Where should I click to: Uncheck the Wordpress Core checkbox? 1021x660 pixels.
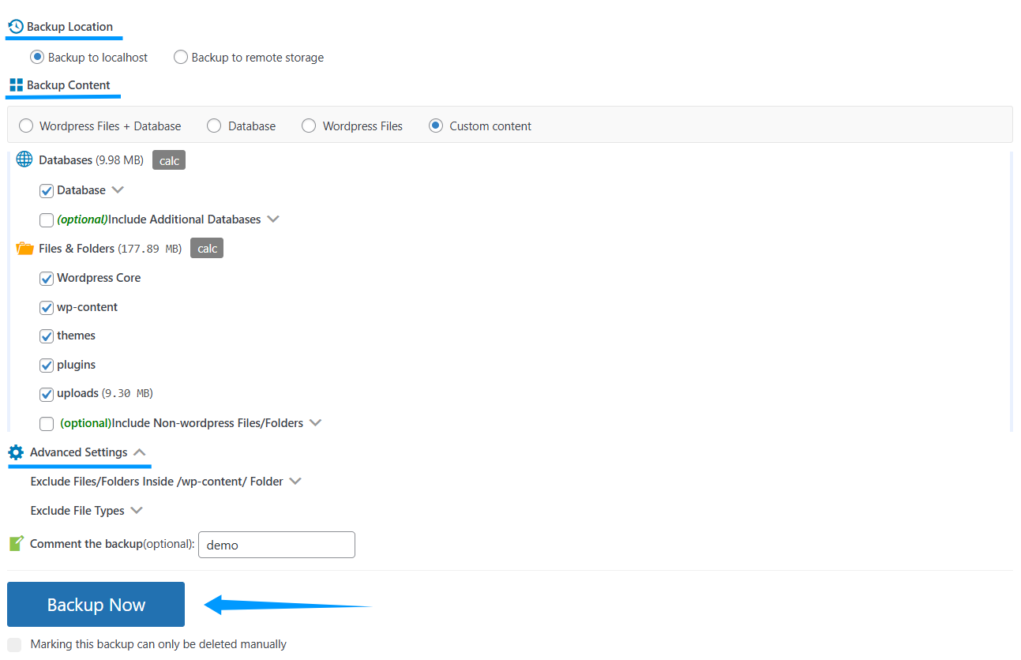click(x=47, y=279)
